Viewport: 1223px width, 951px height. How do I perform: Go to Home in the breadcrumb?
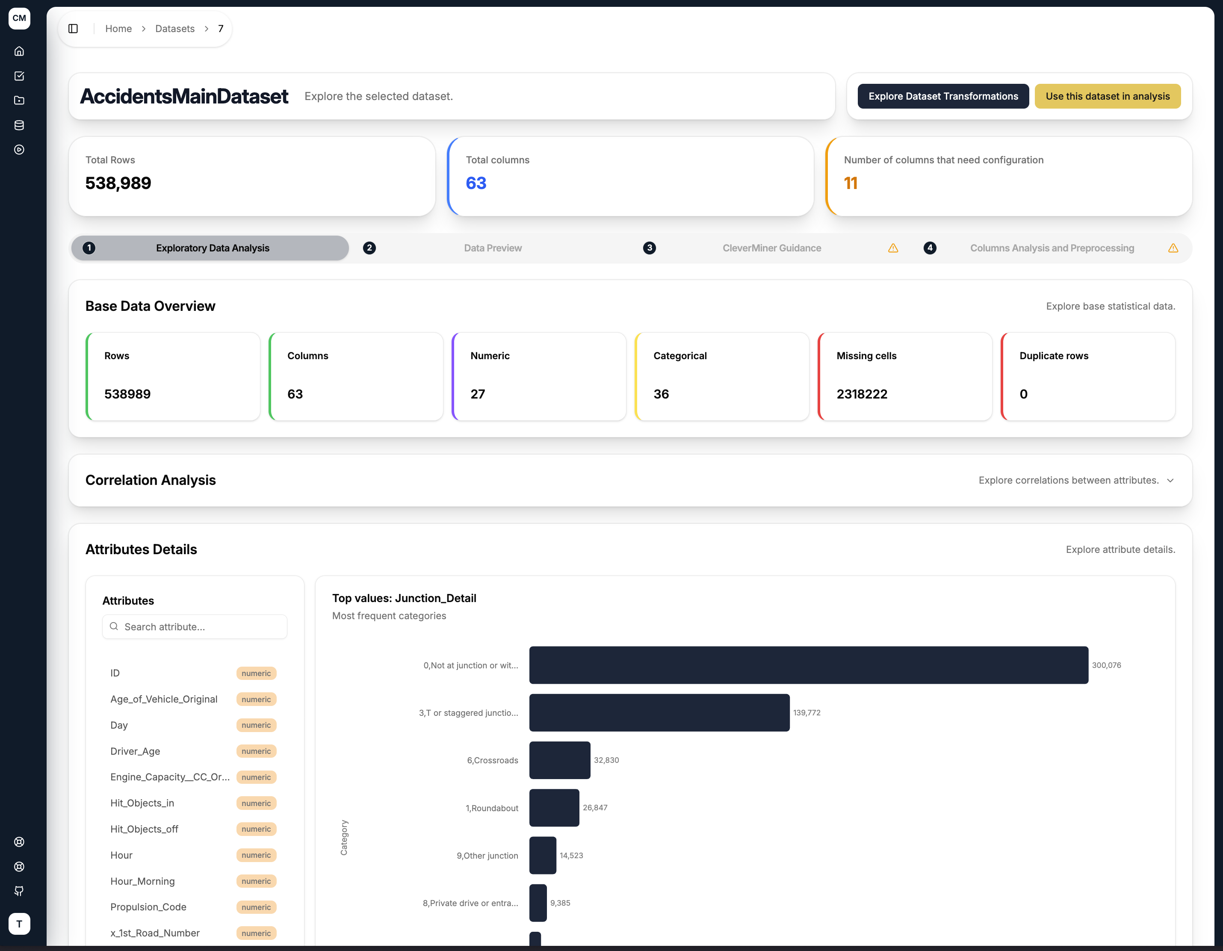coord(118,29)
